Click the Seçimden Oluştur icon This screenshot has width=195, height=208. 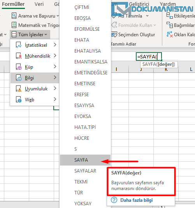tap(114, 34)
